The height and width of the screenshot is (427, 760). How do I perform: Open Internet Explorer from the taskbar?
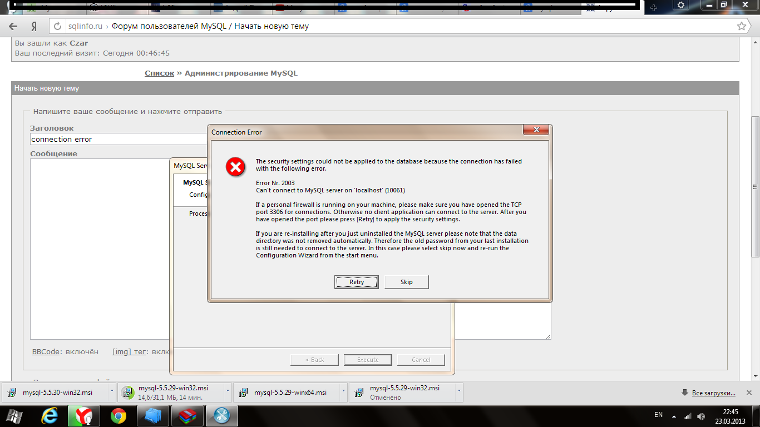pyautogui.click(x=50, y=415)
